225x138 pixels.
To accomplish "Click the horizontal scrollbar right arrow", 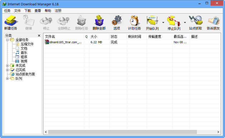I will (x=218, y=132).
